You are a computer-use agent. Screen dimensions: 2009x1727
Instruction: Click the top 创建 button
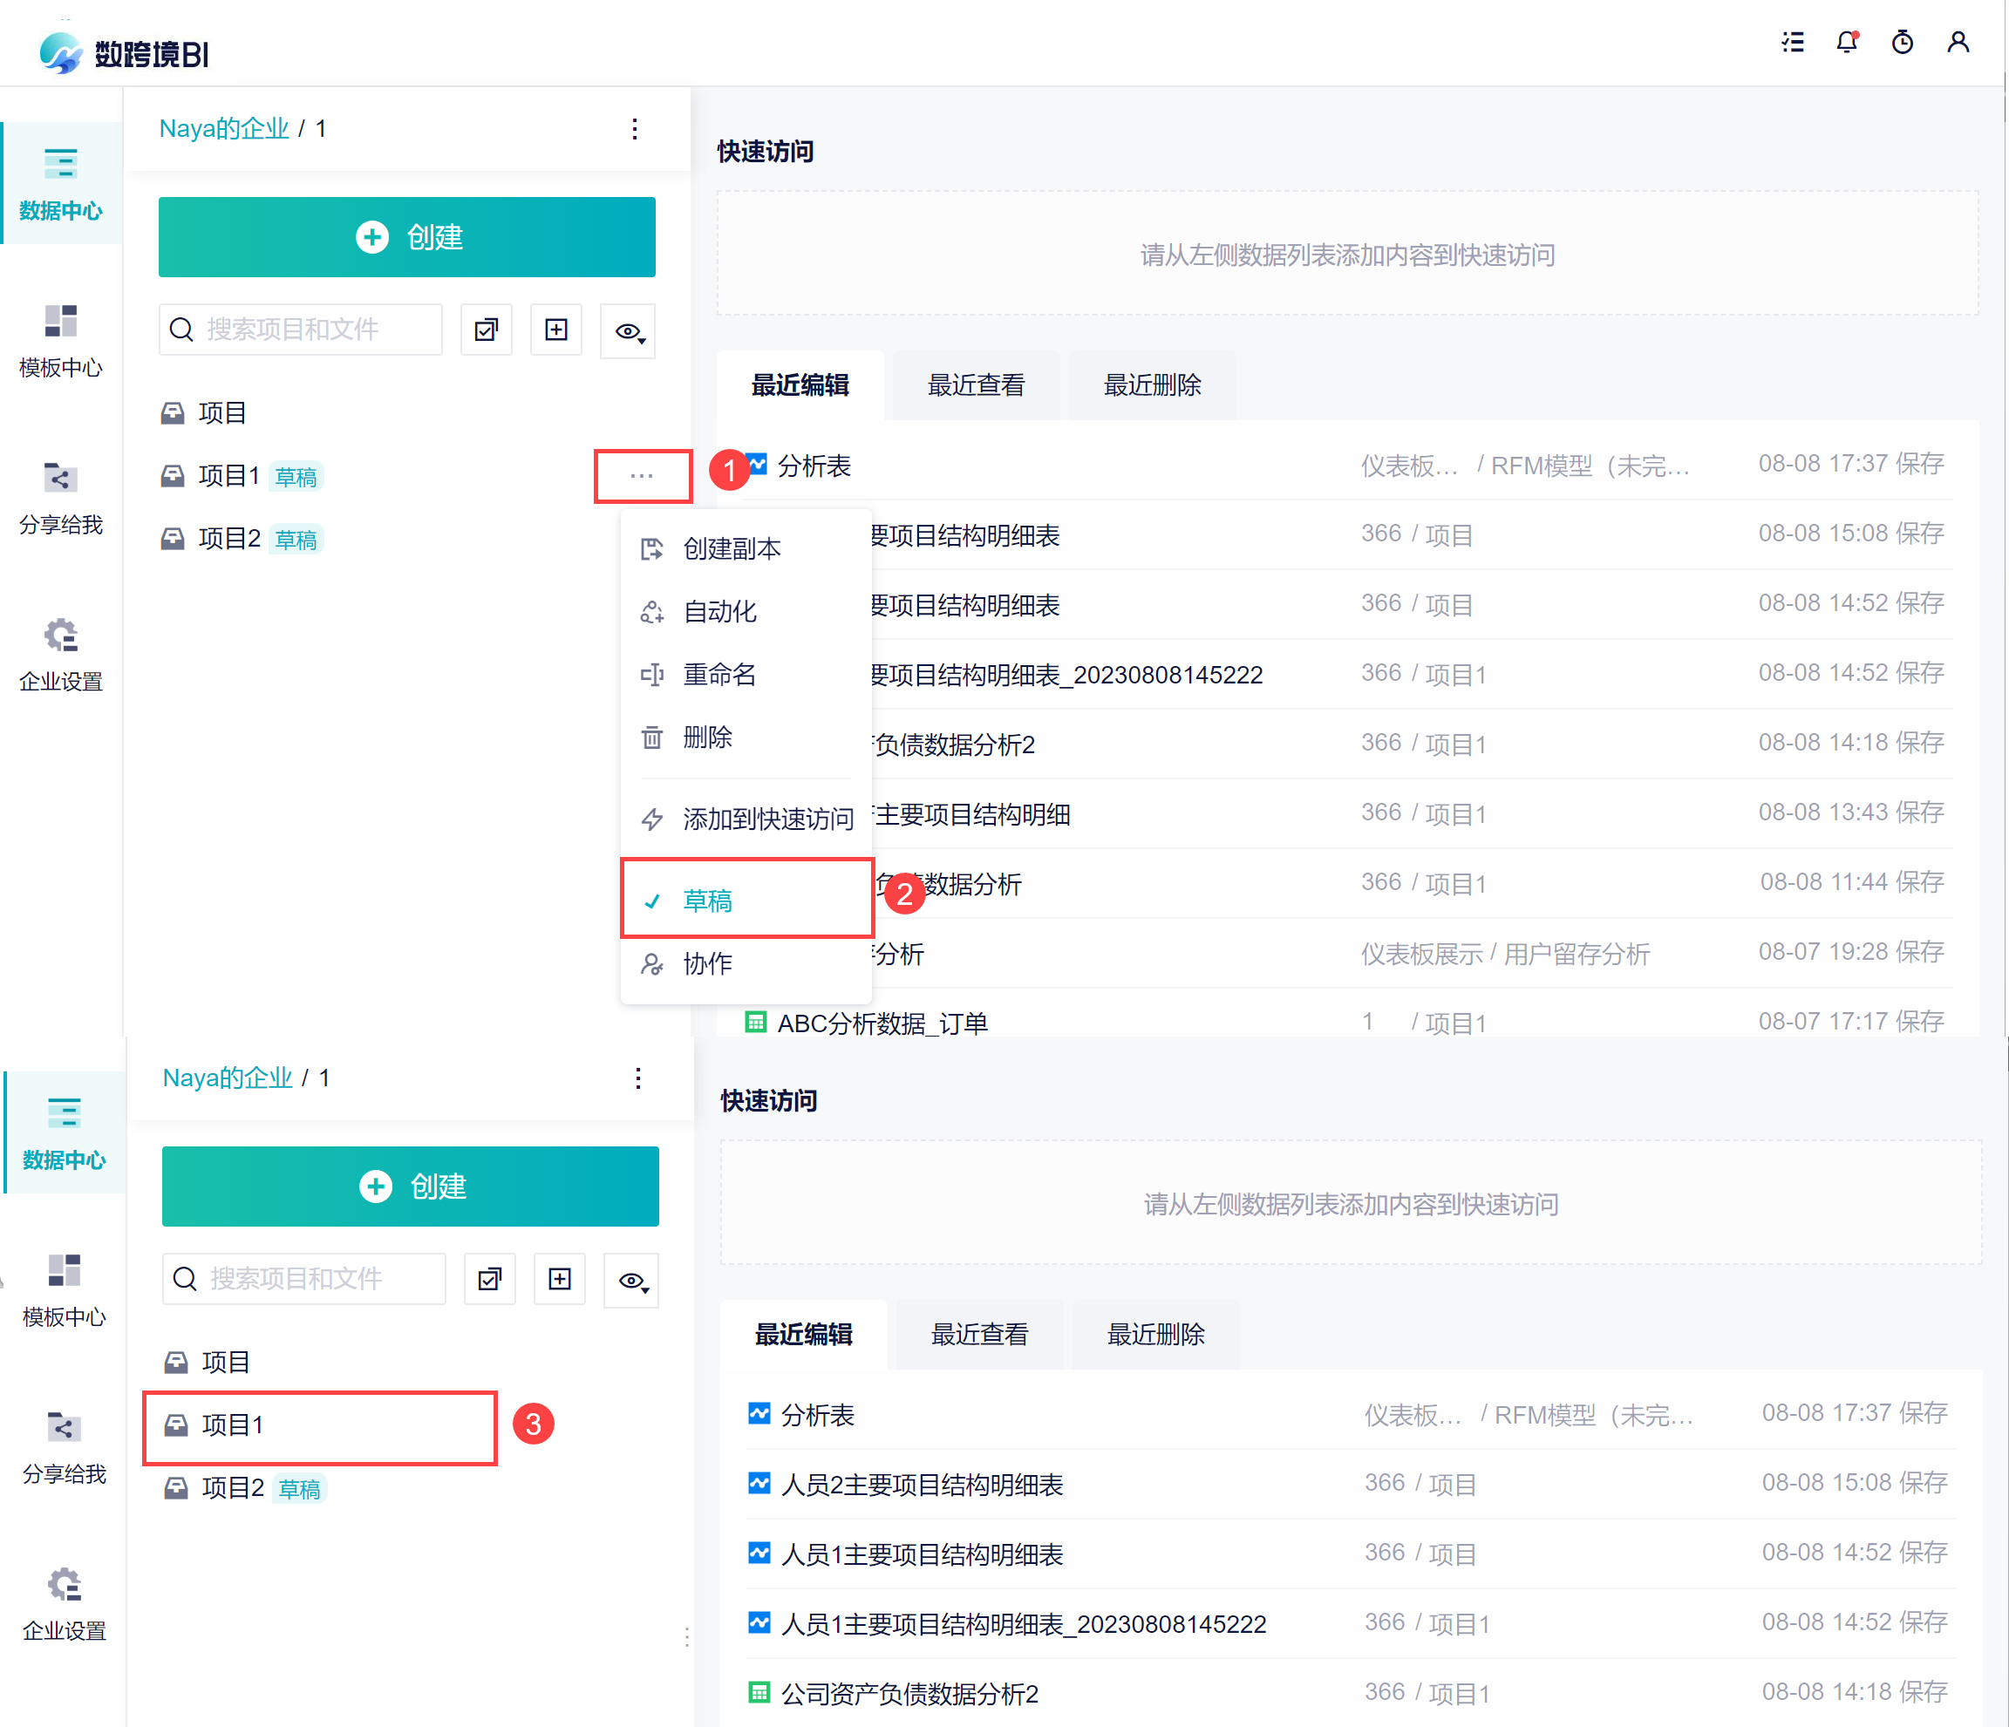[x=406, y=237]
